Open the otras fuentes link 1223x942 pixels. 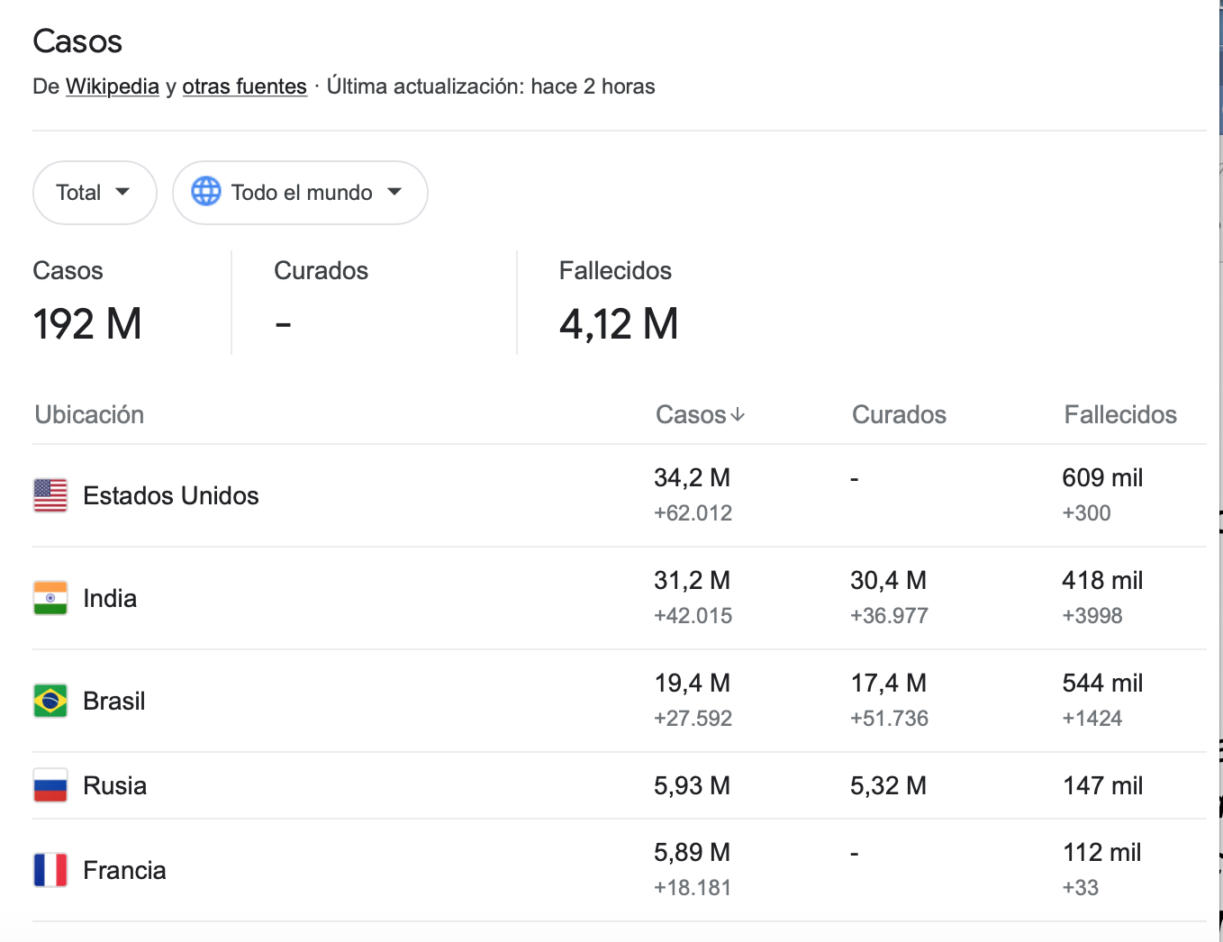245,86
